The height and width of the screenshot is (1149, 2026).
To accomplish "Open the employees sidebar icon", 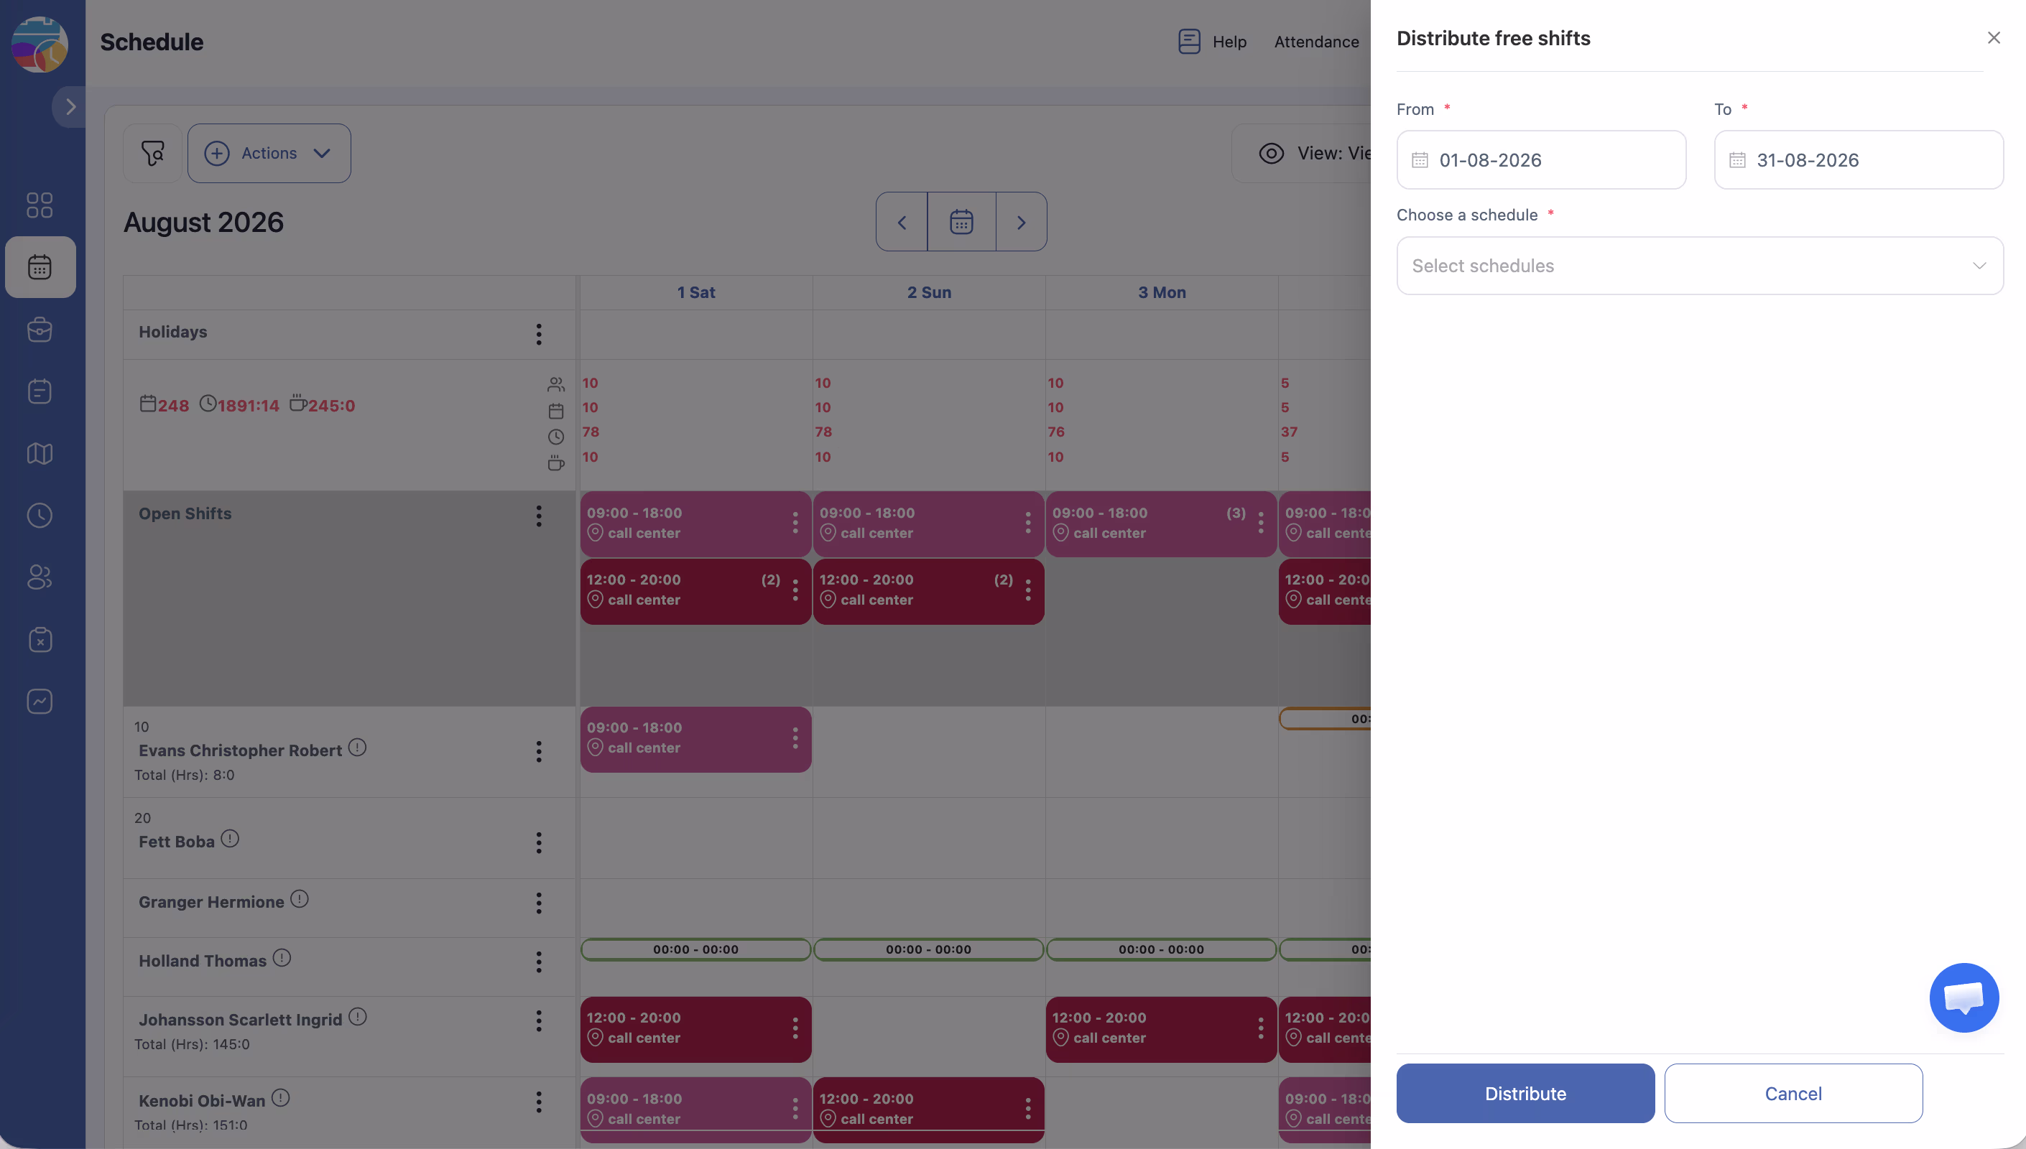I will (x=40, y=577).
